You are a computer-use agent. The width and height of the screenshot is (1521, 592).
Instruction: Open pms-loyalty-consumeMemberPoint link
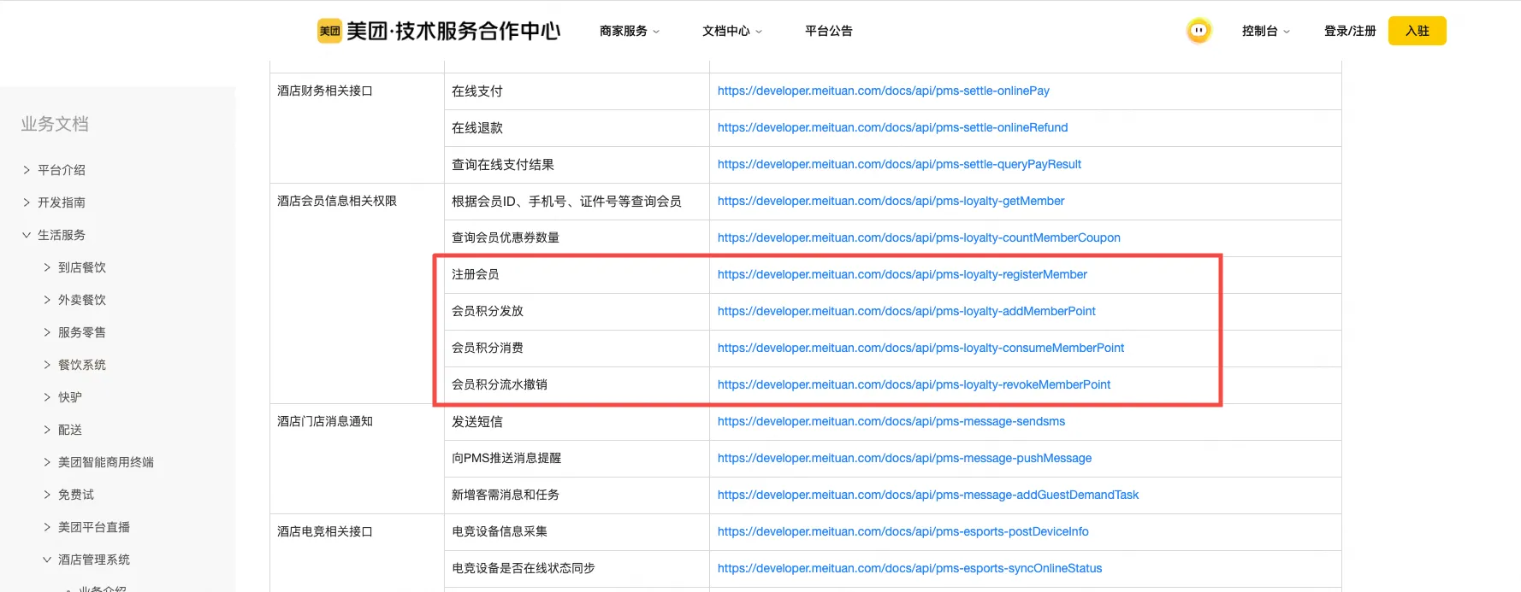click(920, 348)
